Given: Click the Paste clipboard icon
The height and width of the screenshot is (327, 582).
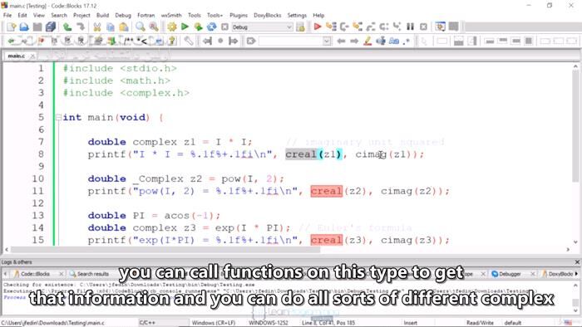Looking at the screenshot, I should pos(124,27).
